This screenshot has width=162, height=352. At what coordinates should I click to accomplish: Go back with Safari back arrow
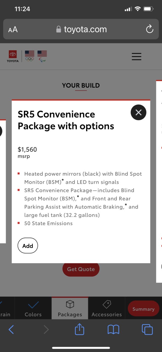tap(11, 329)
